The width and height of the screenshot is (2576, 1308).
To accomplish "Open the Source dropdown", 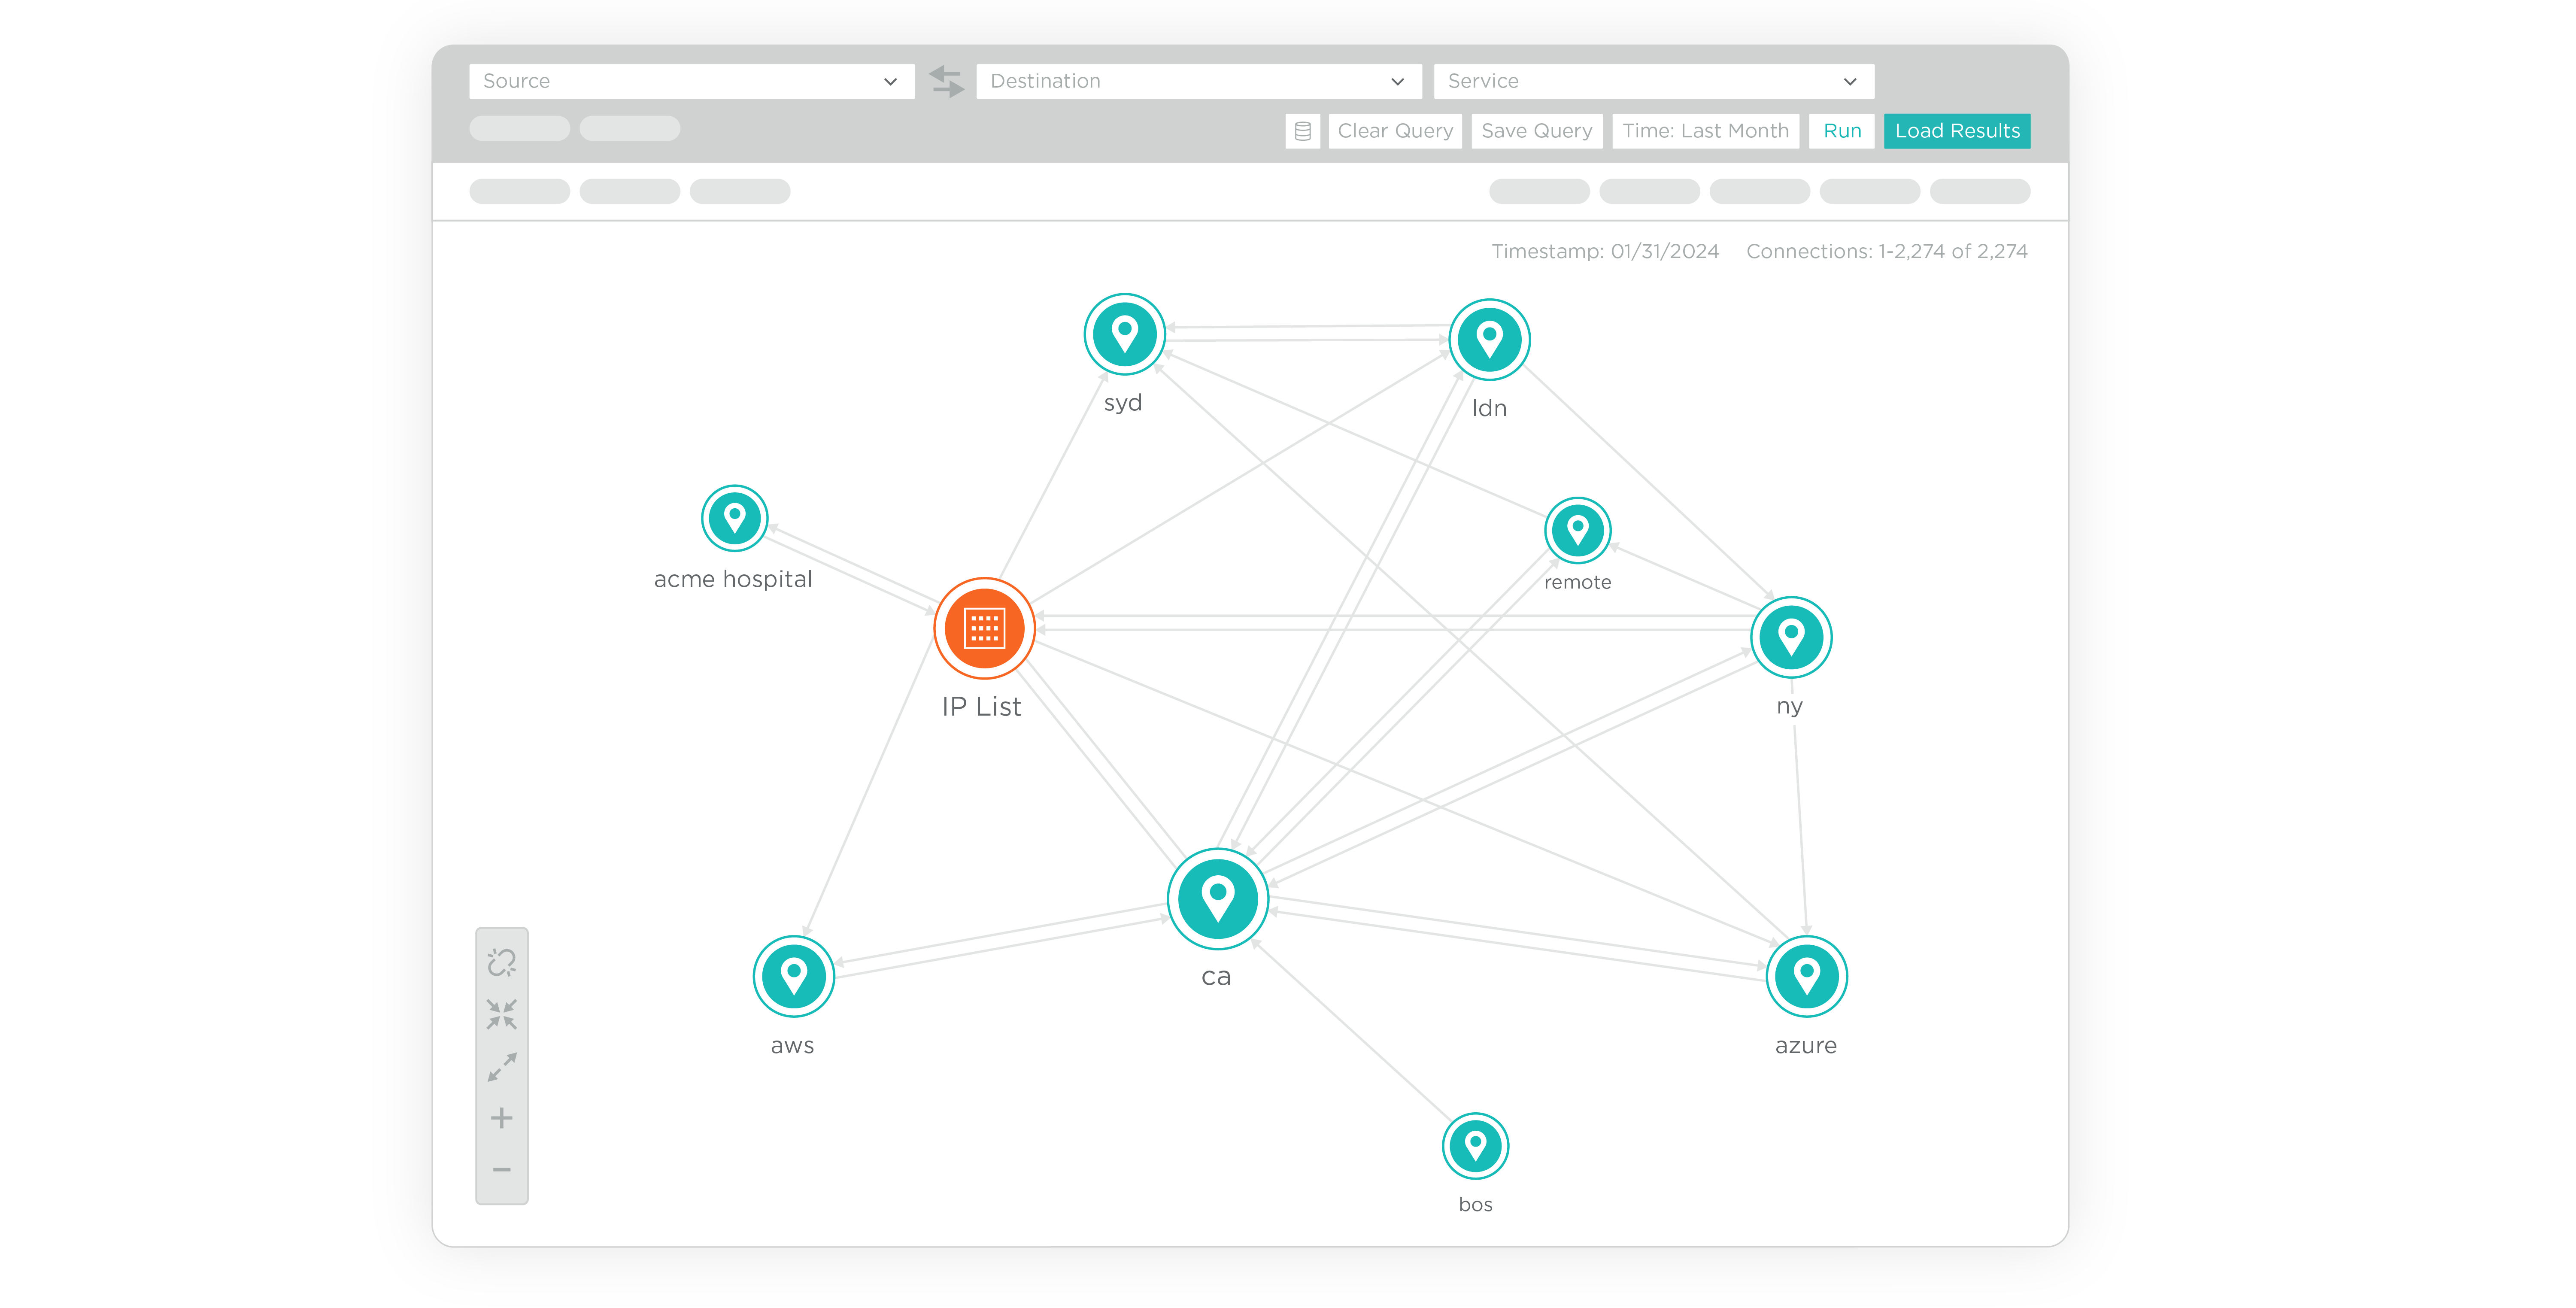I will pos(691,81).
